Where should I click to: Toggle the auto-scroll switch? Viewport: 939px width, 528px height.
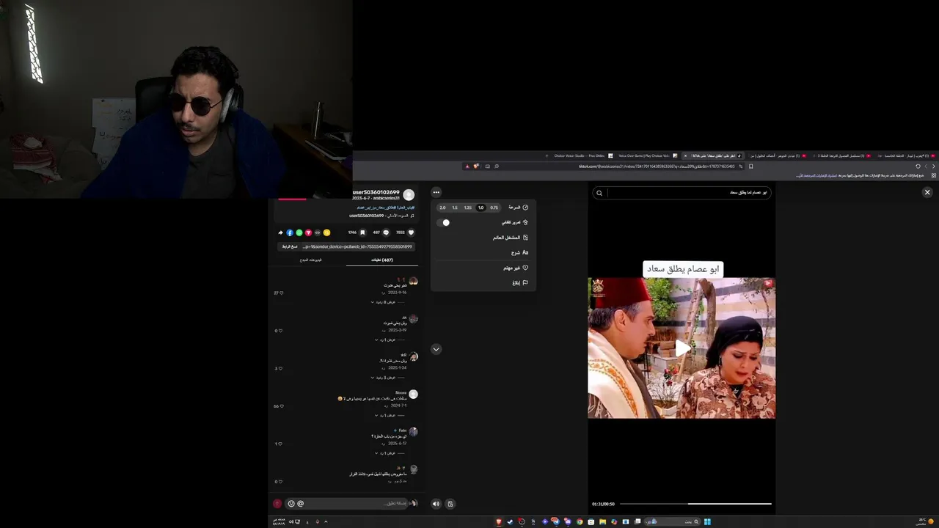[x=445, y=222]
